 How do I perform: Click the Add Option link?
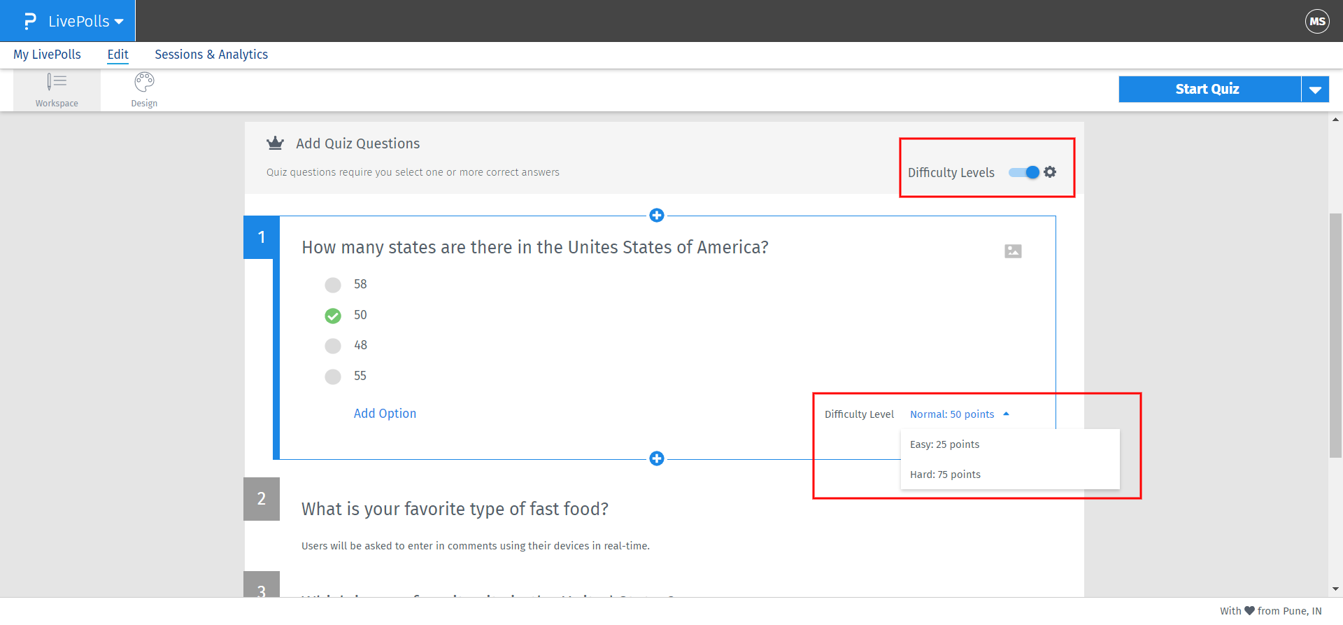coord(385,414)
